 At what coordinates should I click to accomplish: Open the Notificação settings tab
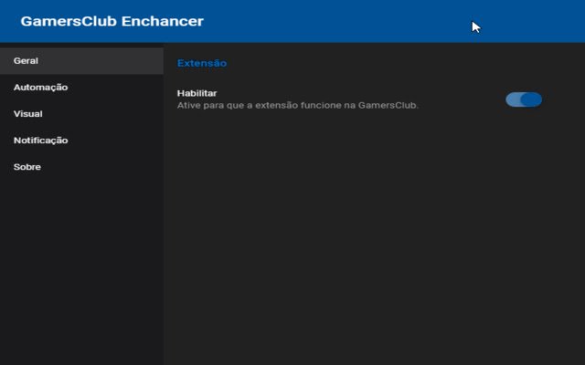81,141
